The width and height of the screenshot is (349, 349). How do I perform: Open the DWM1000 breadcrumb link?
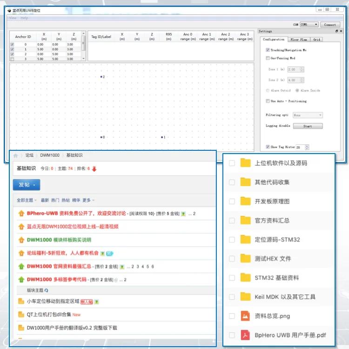pos(50,155)
